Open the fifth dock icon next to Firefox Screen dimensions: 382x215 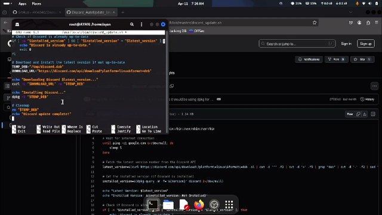click(214, 204)
